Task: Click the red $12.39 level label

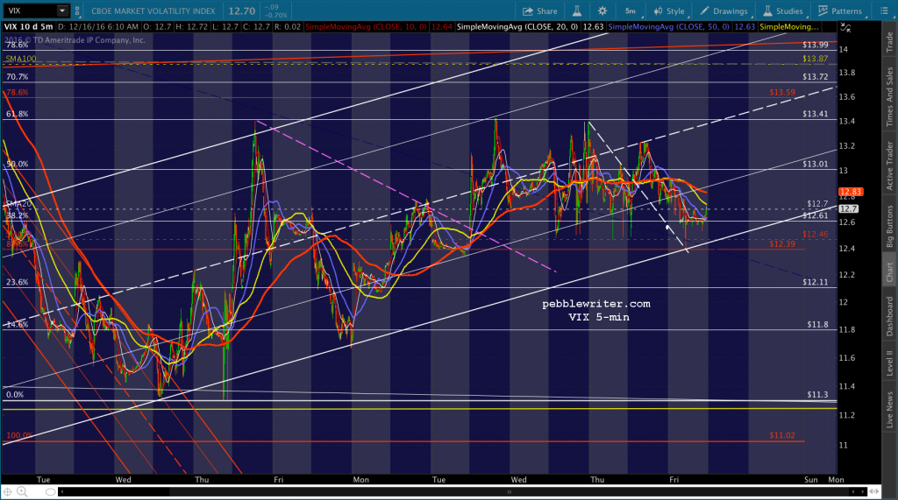Action: click(x=781, y=243)
